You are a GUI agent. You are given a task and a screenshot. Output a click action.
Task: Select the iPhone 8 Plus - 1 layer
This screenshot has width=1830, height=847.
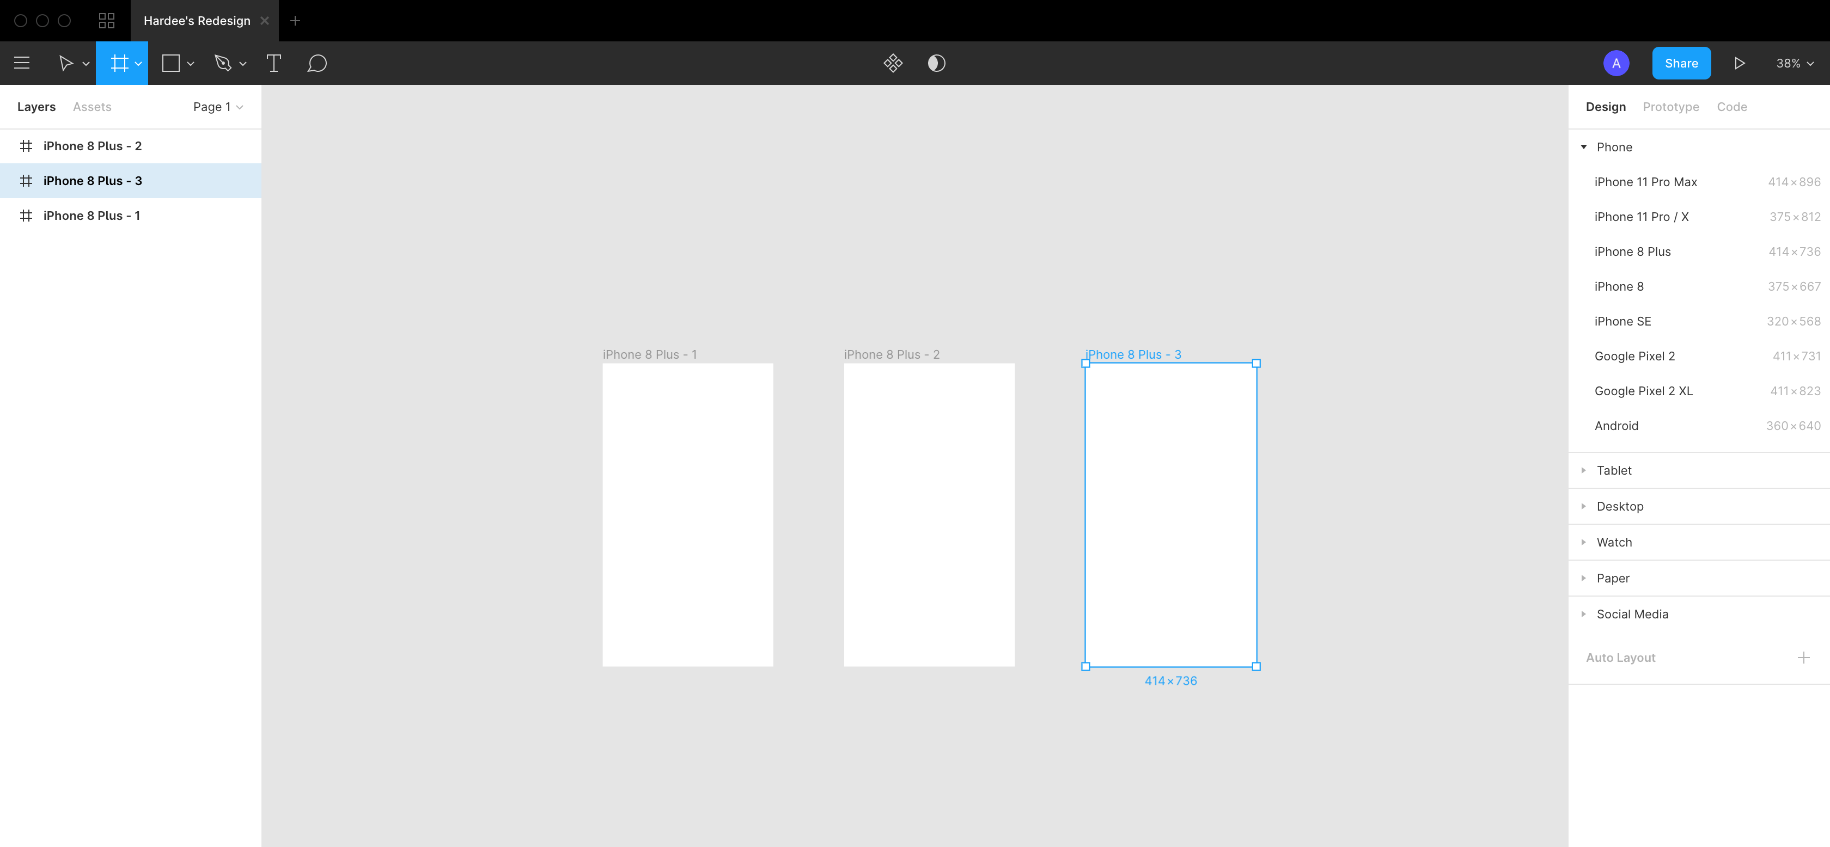(91, 216)
